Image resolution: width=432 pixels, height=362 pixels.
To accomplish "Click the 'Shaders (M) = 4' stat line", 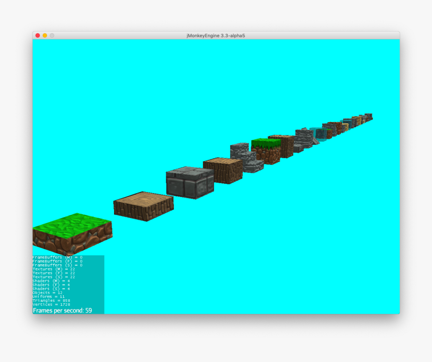I will point(51,281).
